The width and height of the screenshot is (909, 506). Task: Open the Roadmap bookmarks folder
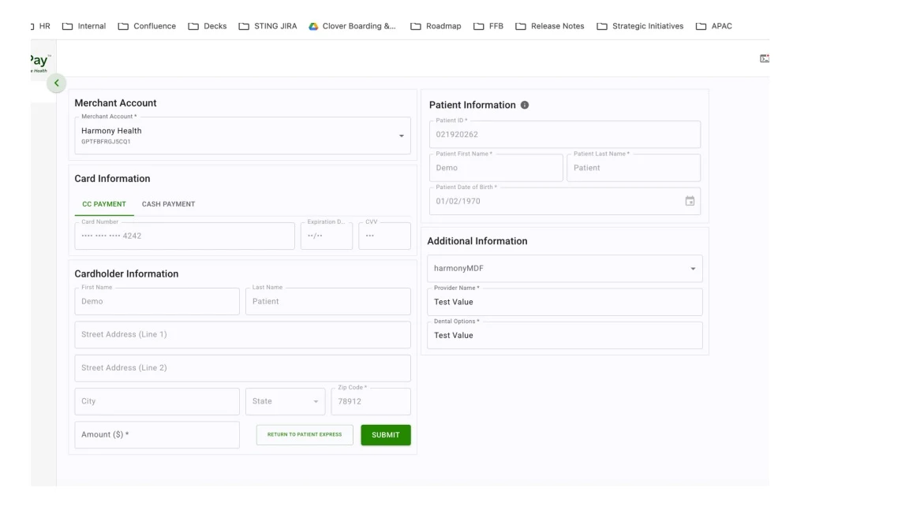436,26
